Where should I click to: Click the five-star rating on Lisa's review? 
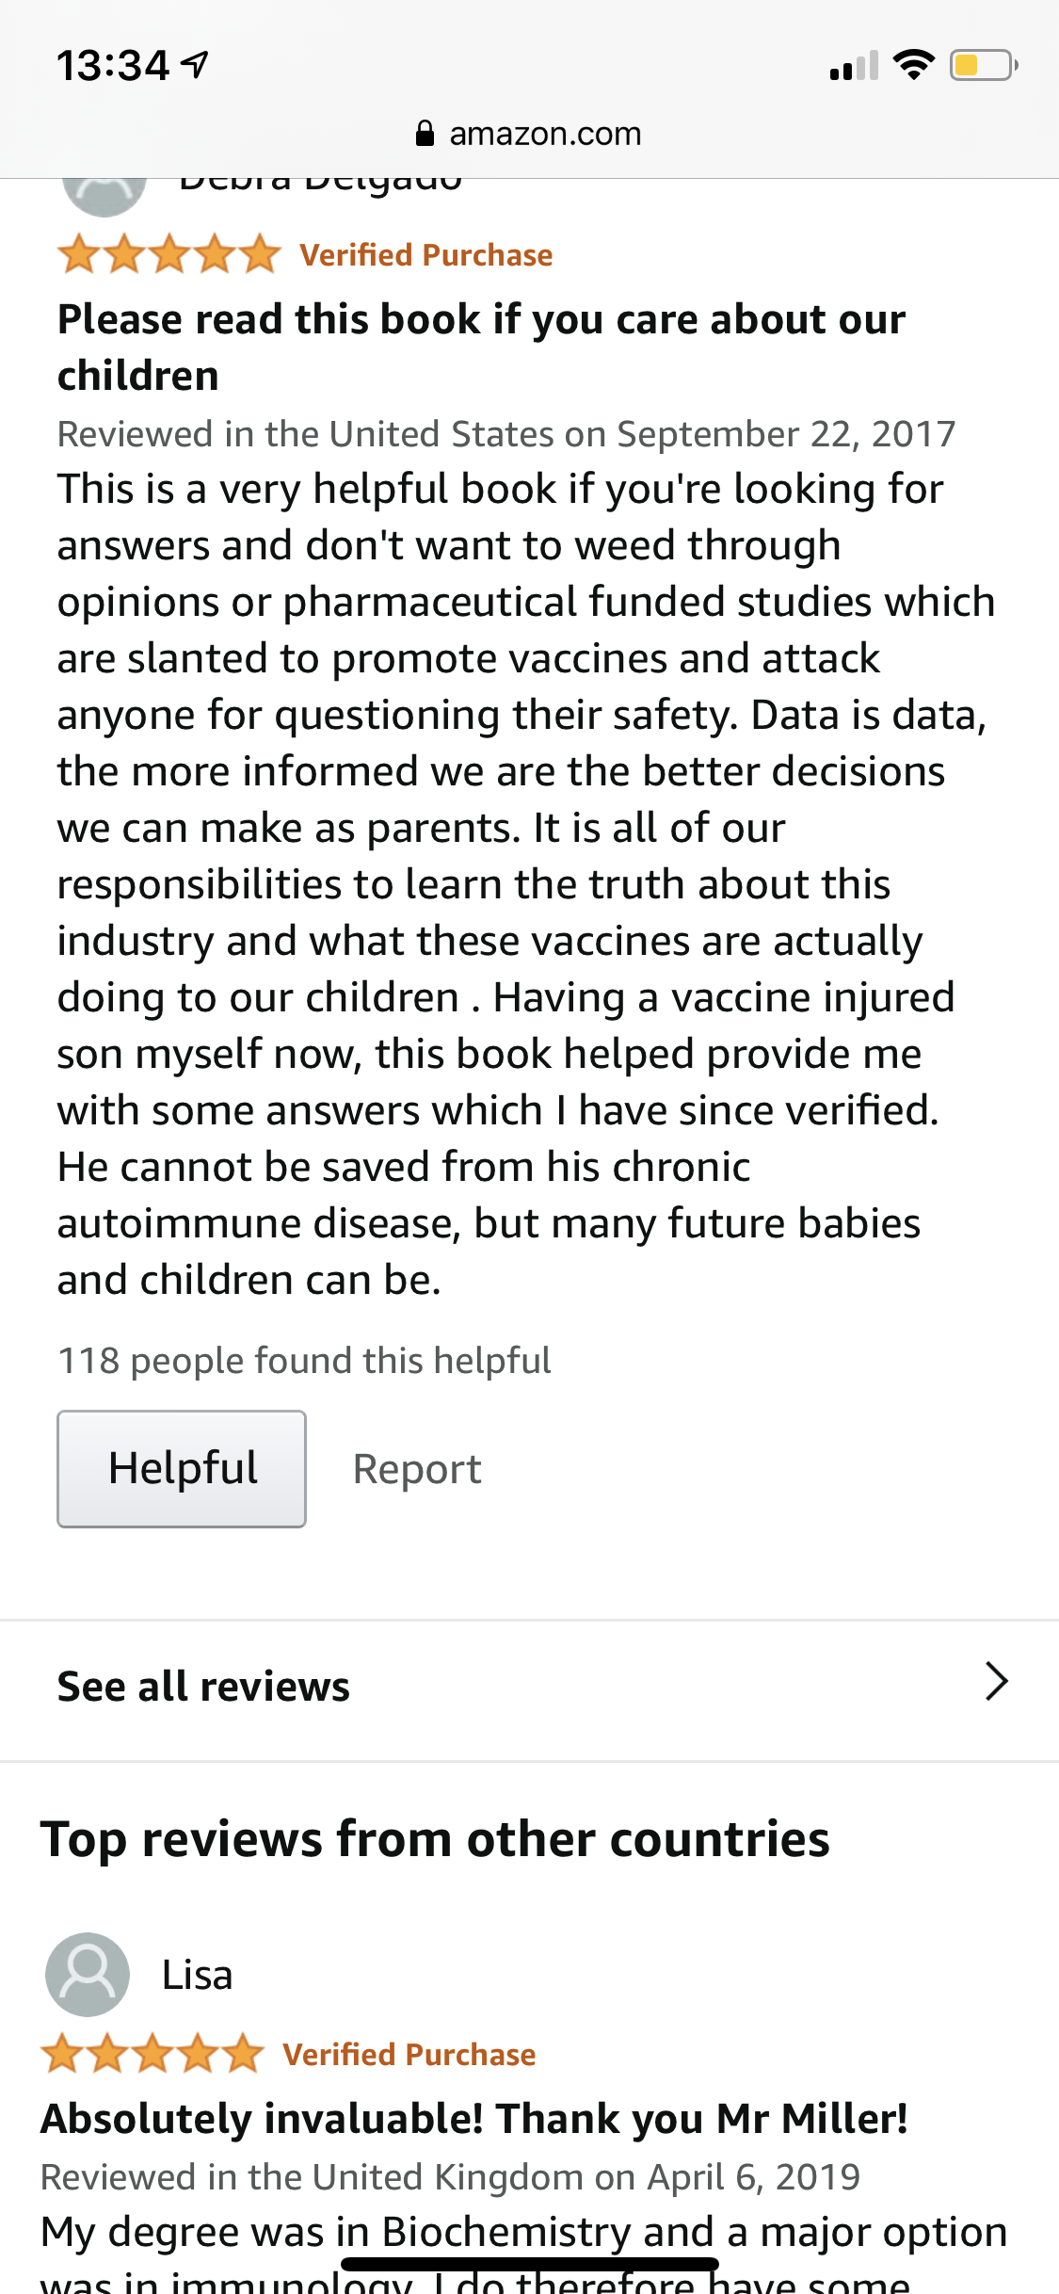152,2054
